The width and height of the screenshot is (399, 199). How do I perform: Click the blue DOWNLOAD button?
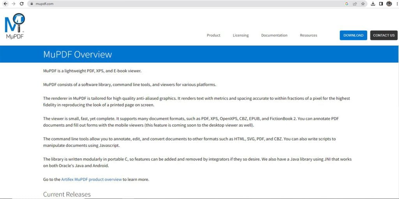tap(353, 35)
